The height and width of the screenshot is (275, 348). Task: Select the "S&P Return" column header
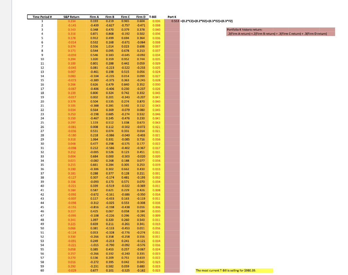(x=71, y=17)
